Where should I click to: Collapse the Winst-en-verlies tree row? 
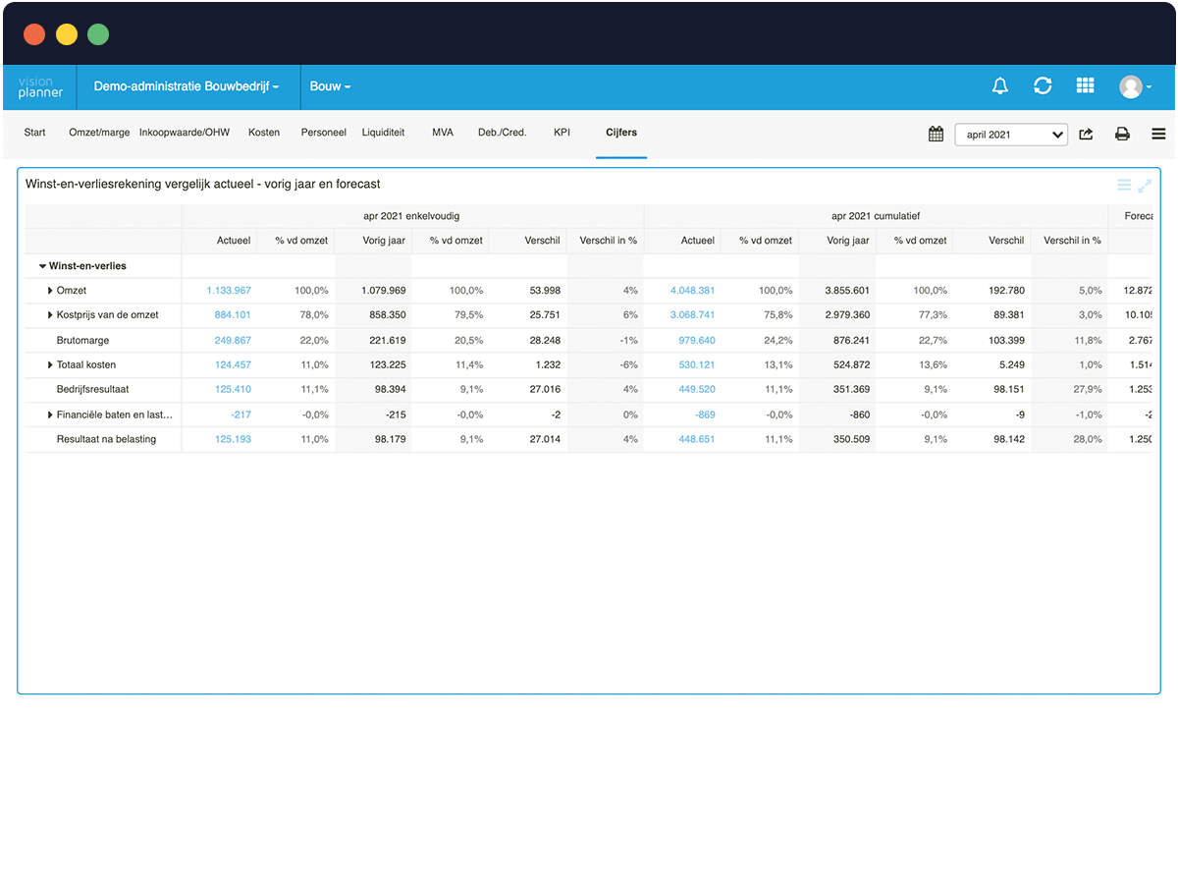(x=43, y=266)
